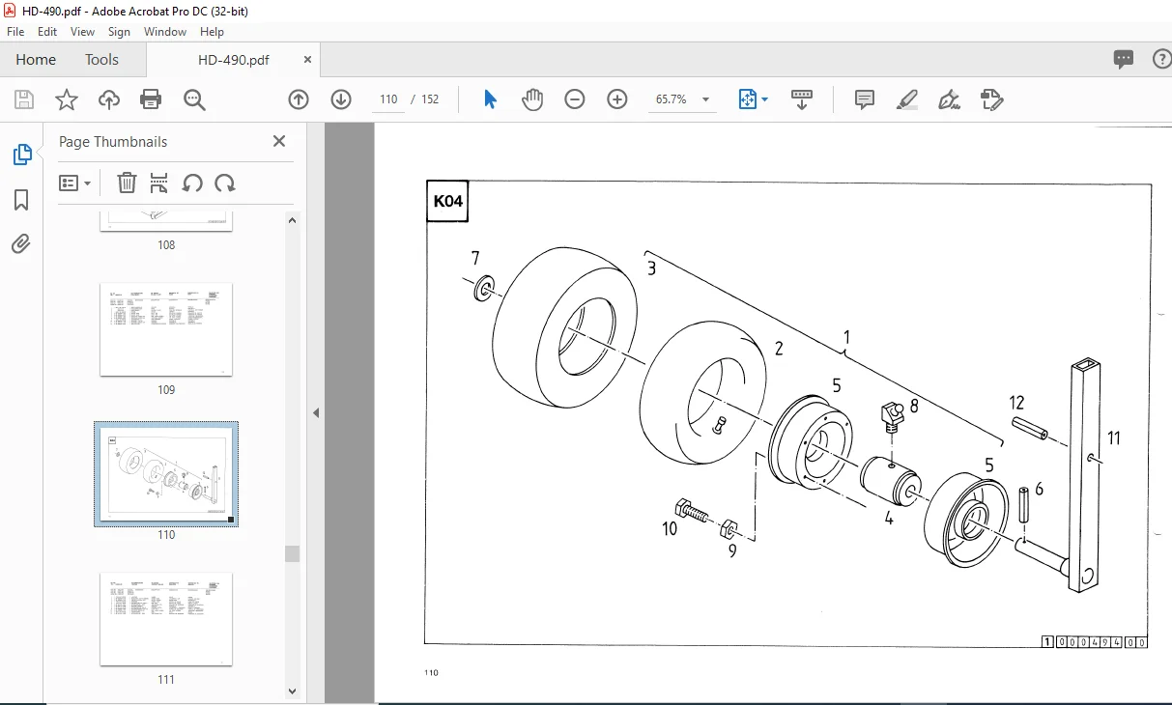The image size is (1172, 705).
Task: Open the Sign menu
Action: (x=119, y=32)
